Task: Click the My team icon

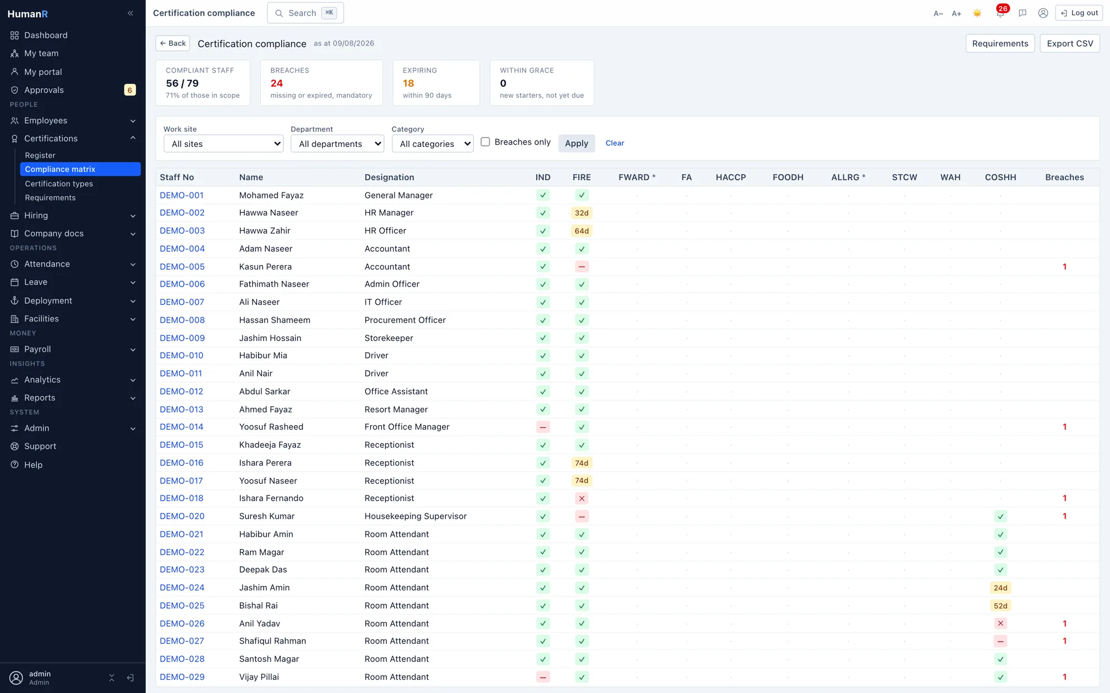Action: [x=14, y=53]
